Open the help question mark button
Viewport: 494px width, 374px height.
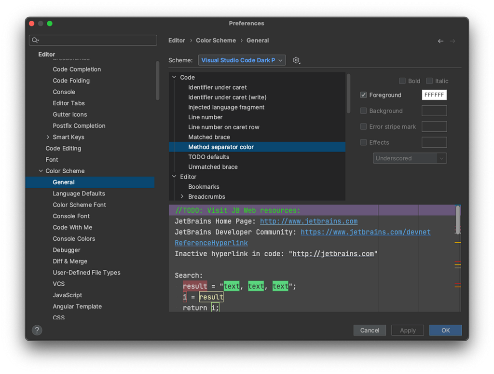click(x=37, y=330)
